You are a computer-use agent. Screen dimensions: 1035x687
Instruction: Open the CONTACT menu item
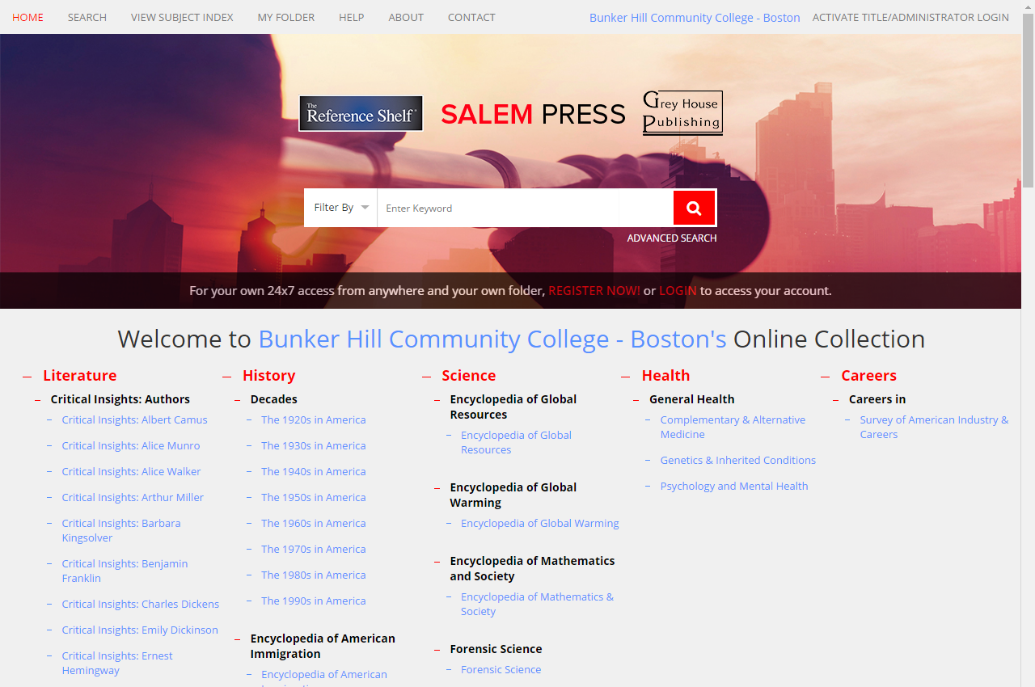pyautogui.click(x=471, y=17)
